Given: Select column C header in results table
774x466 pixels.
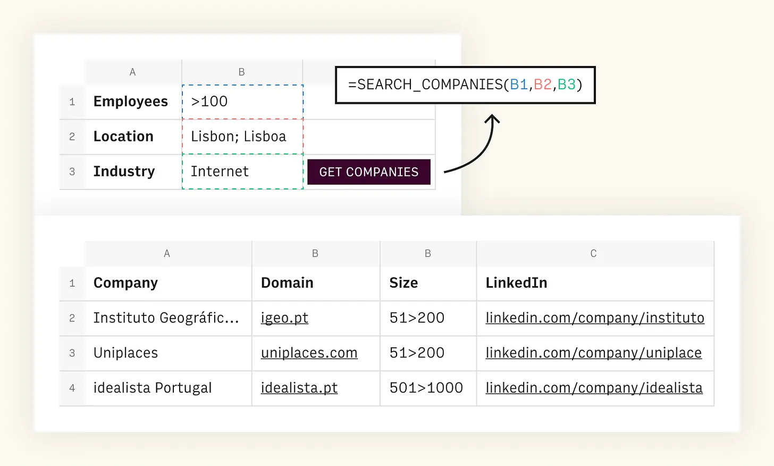Looking at the screenshot, I should (x=594, y=254).
